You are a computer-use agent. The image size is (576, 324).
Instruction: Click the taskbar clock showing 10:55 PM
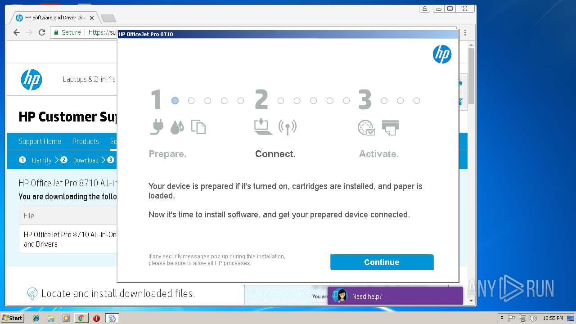[x=553, y=318]
